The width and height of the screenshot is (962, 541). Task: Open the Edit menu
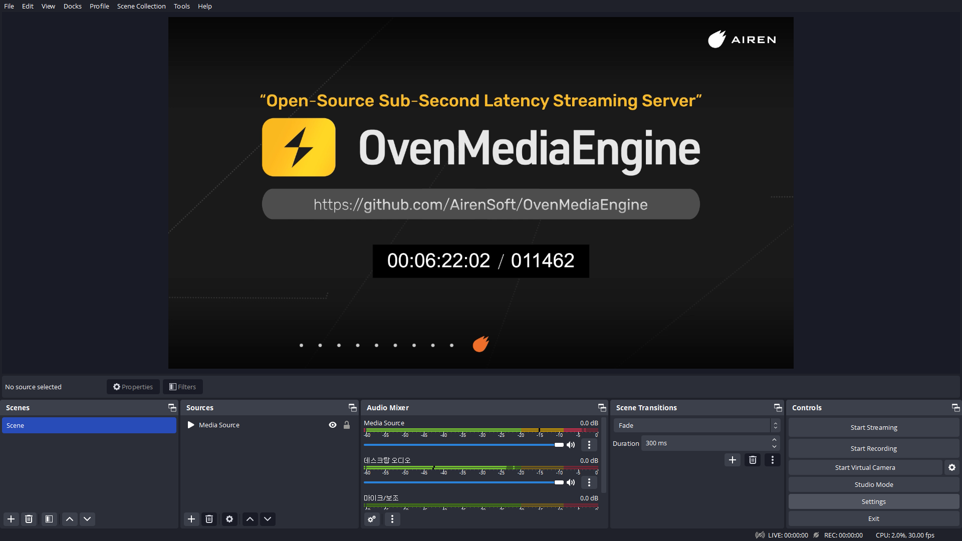point(28,6)
